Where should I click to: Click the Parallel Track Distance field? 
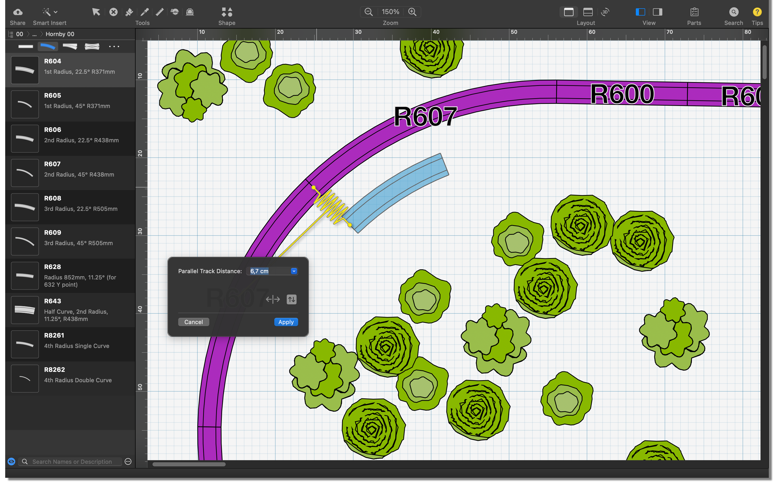click(272, 271)
